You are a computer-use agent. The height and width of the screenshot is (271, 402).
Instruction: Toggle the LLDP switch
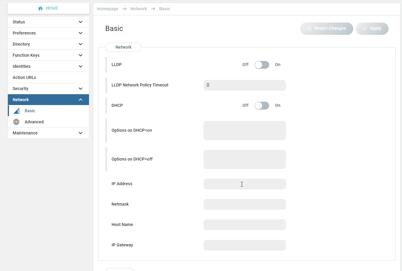[x=262, y=65]
